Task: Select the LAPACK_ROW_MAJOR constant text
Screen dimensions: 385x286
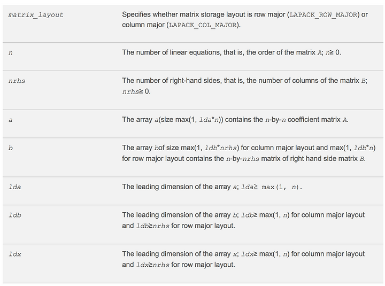Action: click(324, 14)
